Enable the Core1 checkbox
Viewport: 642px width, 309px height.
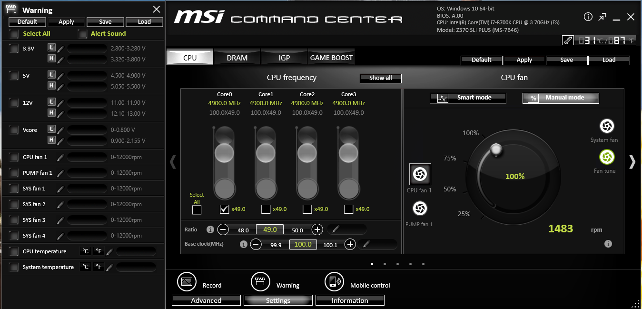pyautogui.click(x=266, y=209)
